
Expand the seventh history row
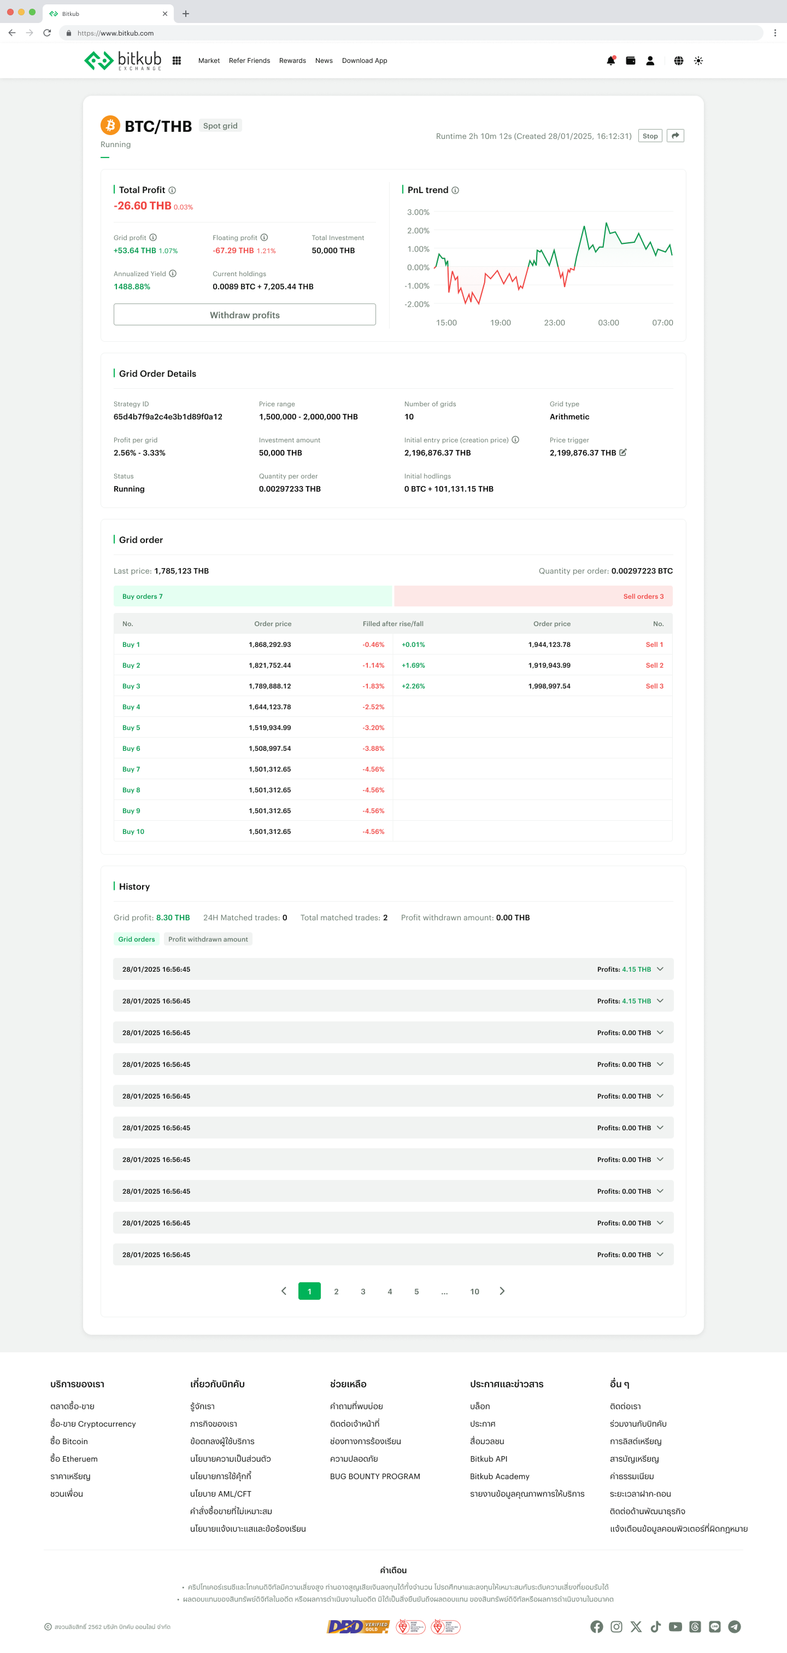393,1160
